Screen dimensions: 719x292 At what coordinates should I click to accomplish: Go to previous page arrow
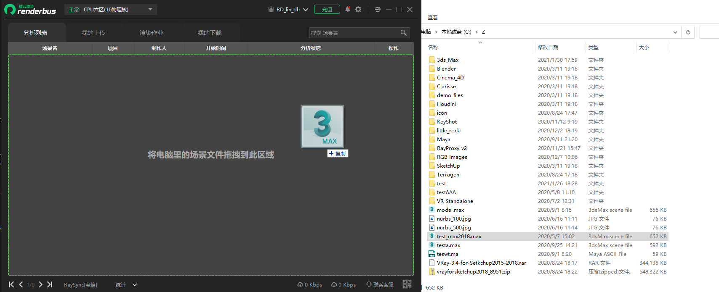pos(21,284)
